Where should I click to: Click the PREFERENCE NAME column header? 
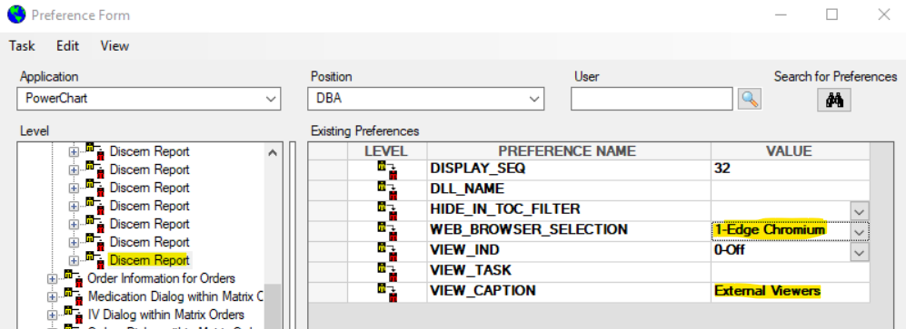pos(569,151)
